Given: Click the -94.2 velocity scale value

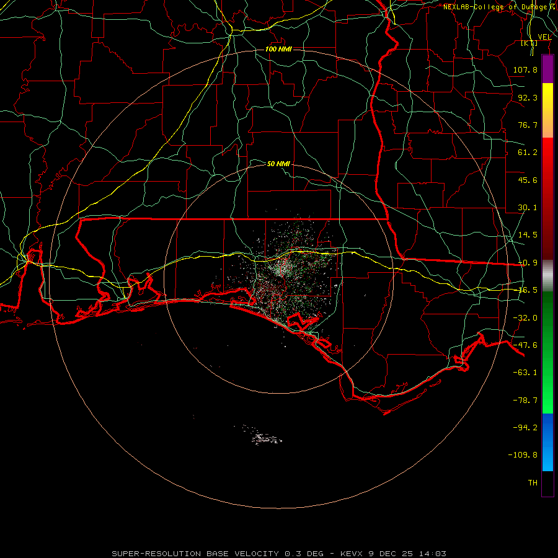Looking at the screenshot, I should [525, 428].
